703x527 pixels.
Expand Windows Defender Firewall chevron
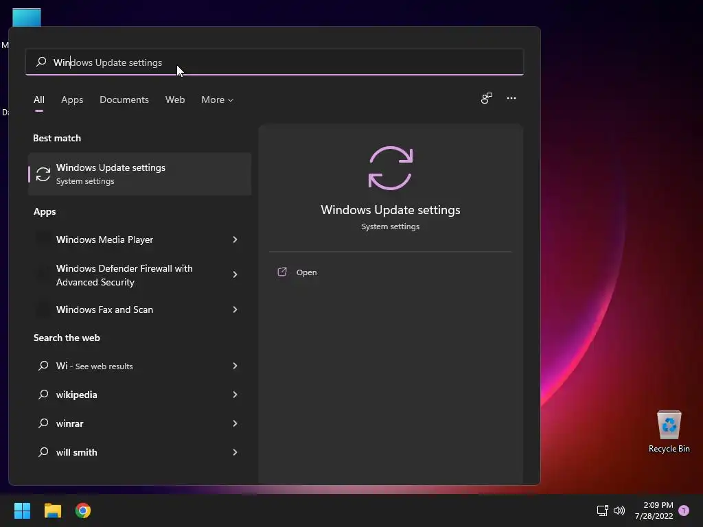tap(235, 274)
